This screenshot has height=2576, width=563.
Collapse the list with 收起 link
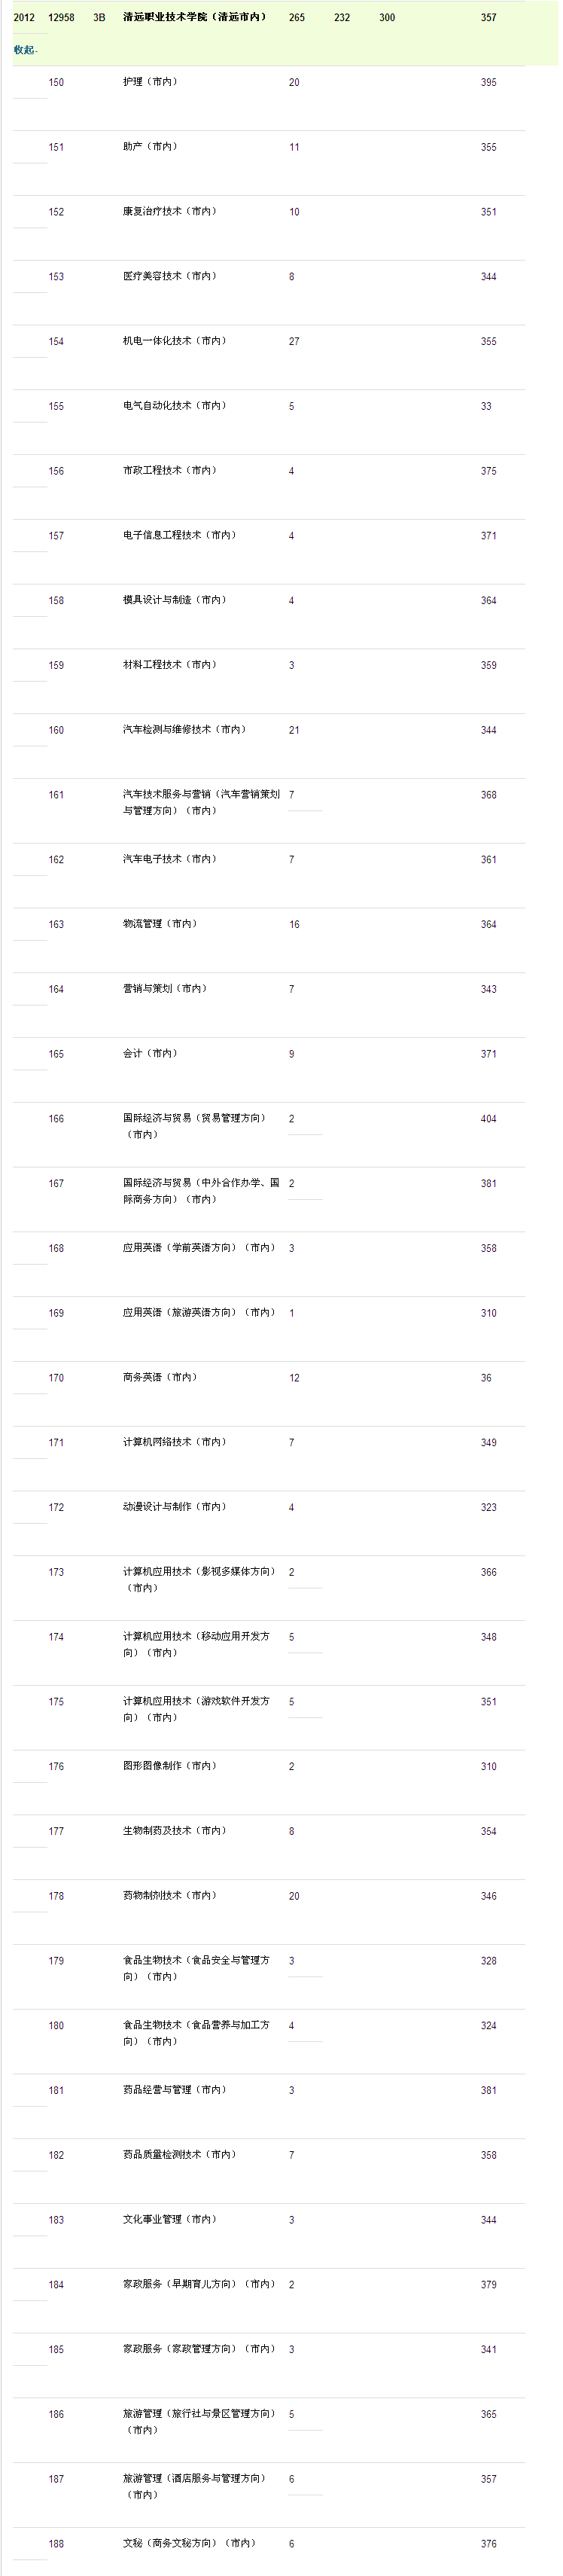click(24, 49)
